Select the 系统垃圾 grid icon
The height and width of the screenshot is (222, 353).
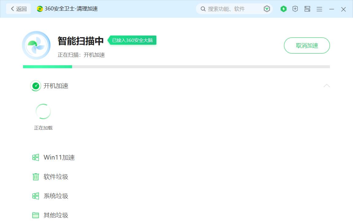pyautogui.click(x=36, y=196)
